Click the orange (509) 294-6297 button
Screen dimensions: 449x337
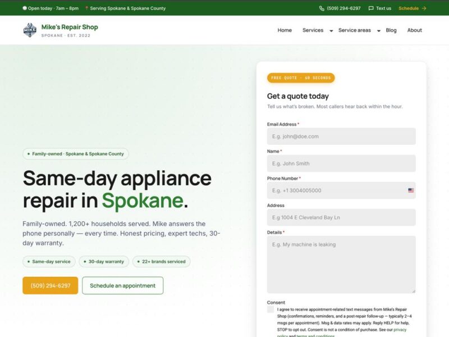(51, 285)
